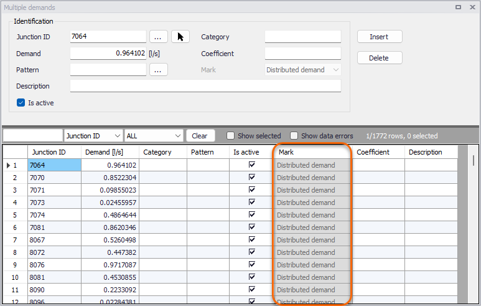Click the Insert button
This screenshot has width=481, height=306.
380,37
